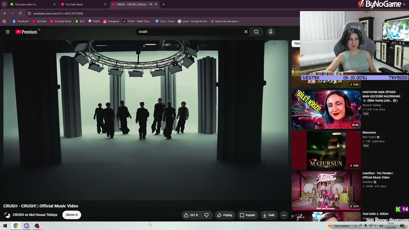Open the Yarın polen weather widget
Screen dimensions: 409x230
point(339,226)
